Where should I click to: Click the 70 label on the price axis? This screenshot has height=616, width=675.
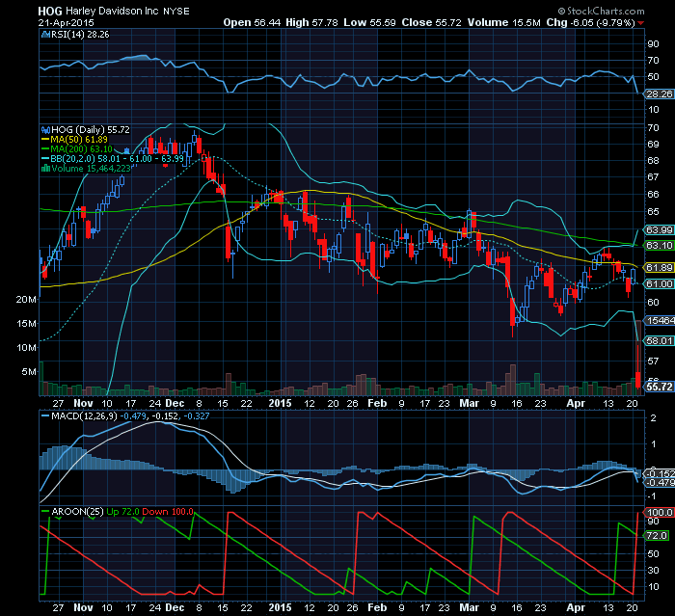coord(653,128)
